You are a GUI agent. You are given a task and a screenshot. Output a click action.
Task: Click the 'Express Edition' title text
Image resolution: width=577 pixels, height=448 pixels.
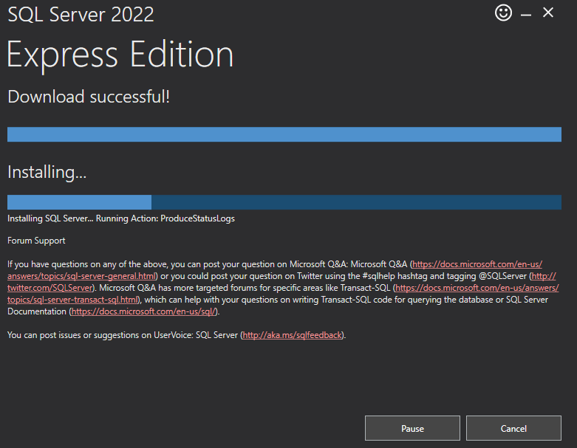120,55
